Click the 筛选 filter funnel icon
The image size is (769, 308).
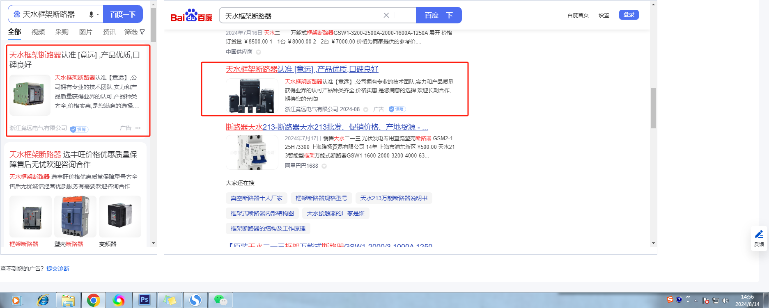(142, 32)
